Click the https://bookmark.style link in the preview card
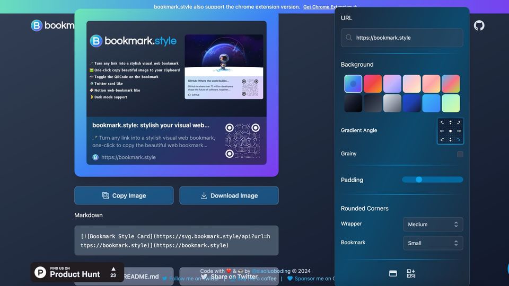 coord(128,157)
